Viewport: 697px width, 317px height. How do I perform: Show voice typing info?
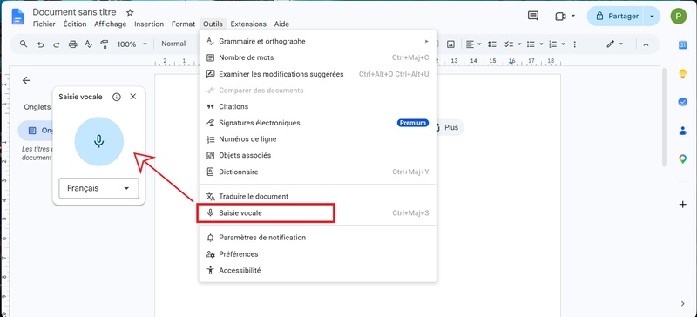click(117, 97)
